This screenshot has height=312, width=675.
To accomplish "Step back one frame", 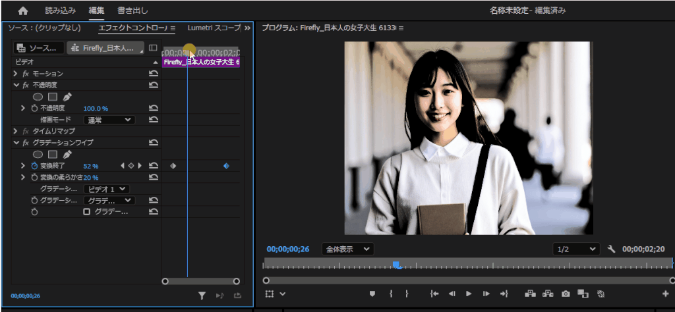I will pyautogui.click(x=452, y=294).
